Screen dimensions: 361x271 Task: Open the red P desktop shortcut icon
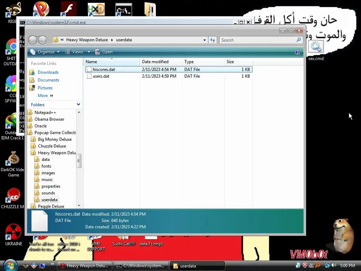click(x=41, y=9)
